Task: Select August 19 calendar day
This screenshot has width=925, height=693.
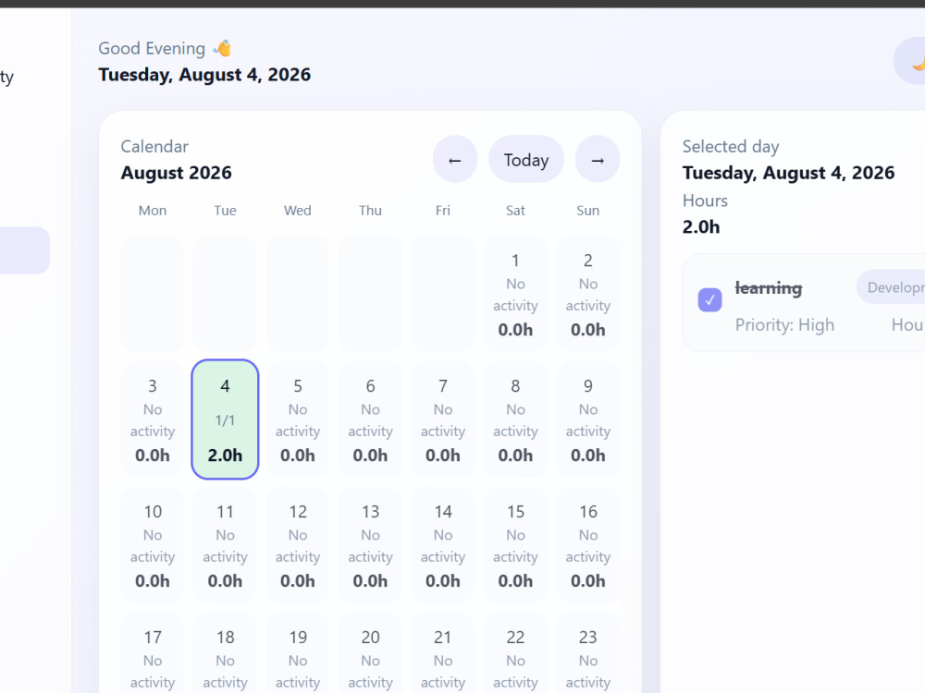Action: click(297, 653)
